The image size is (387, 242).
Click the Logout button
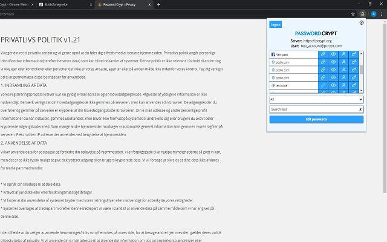pos(276,25)
